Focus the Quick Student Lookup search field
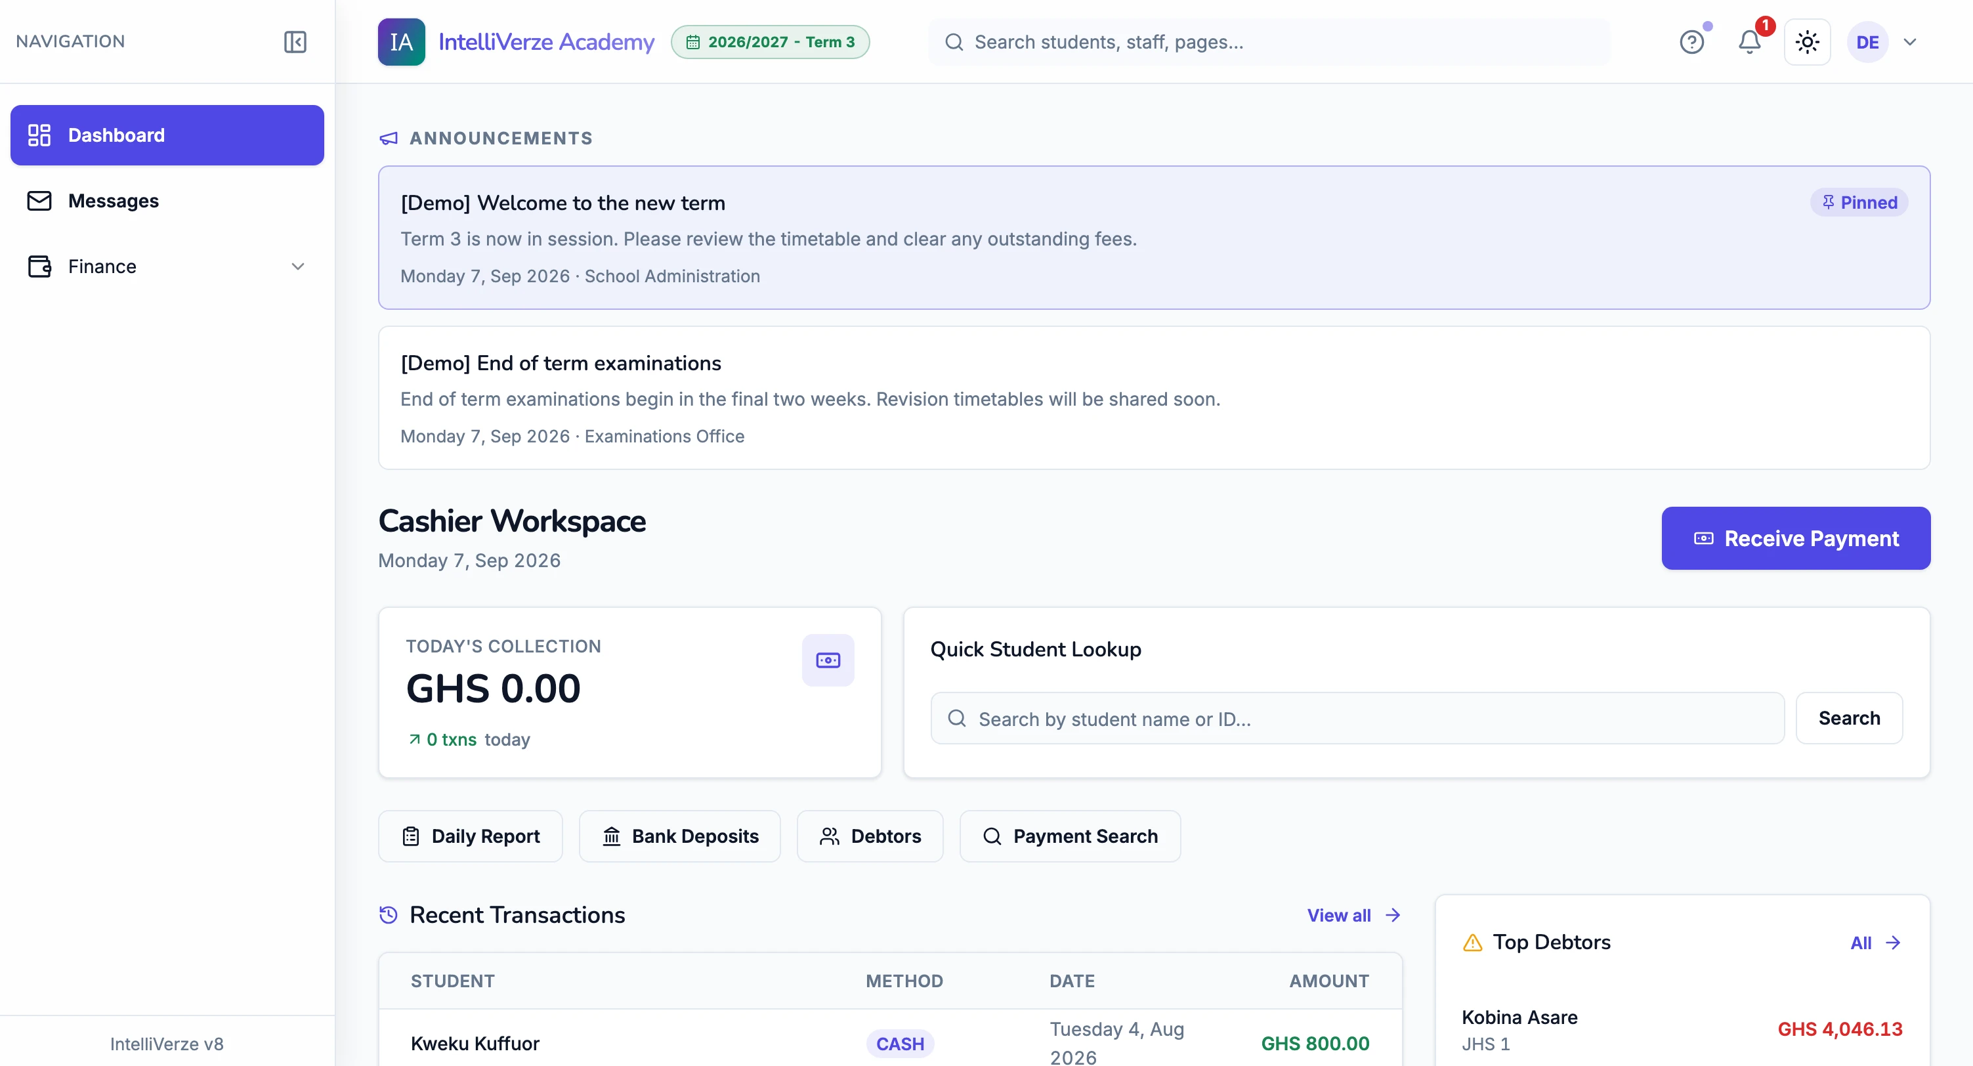 click(x=1357, y=717)
